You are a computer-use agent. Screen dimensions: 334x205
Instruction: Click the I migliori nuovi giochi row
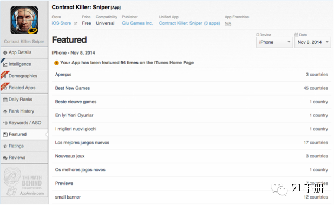191,129
